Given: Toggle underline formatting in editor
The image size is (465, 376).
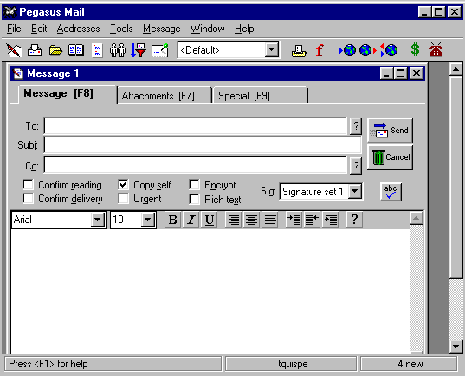Looking at the screenshot, I should (210, 220).
